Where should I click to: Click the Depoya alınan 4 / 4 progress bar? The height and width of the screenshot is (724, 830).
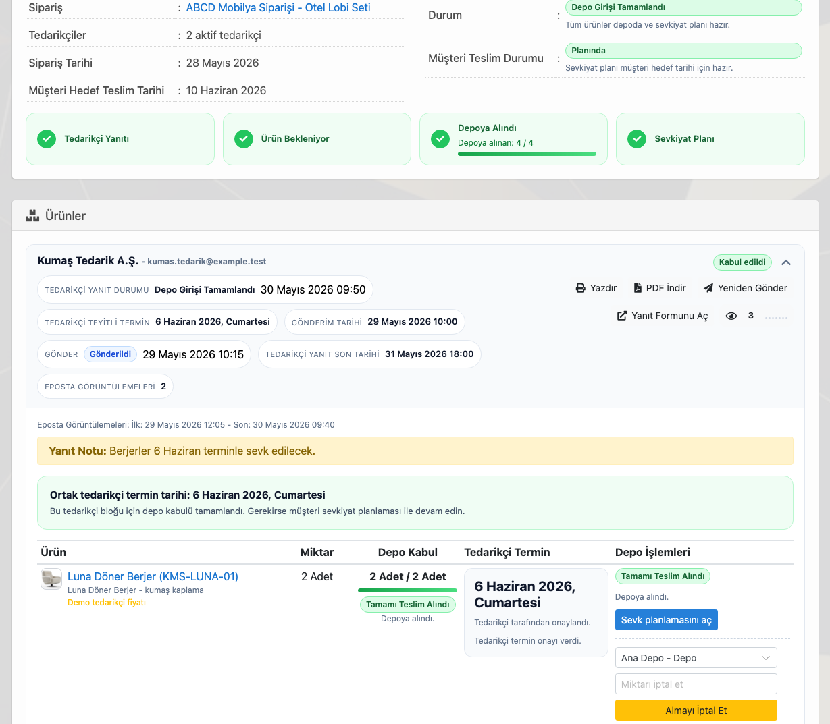click(527, 154)
